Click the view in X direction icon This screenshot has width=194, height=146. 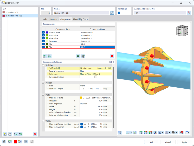[x=141, y=133]
